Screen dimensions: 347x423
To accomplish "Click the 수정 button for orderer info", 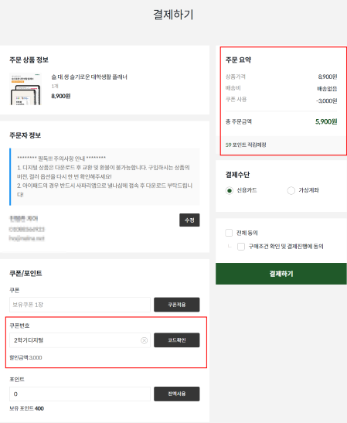I will (x=189, y=220).
